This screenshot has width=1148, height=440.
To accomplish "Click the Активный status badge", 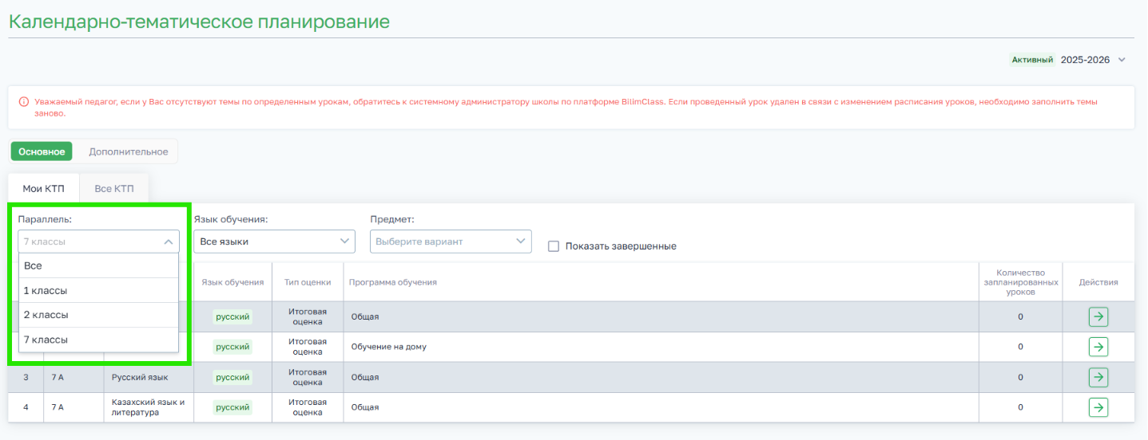I will click(1032, 60).
